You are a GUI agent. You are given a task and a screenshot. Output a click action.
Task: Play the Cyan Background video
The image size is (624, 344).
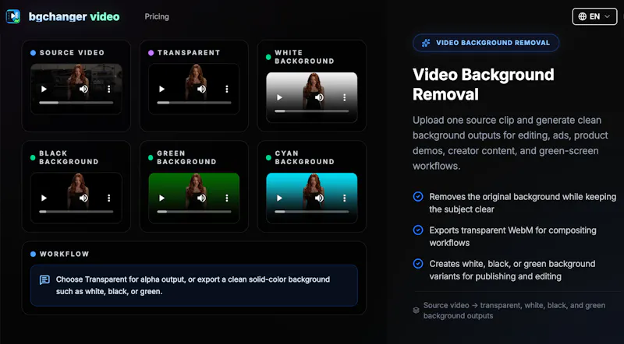(x=279, y=198)
